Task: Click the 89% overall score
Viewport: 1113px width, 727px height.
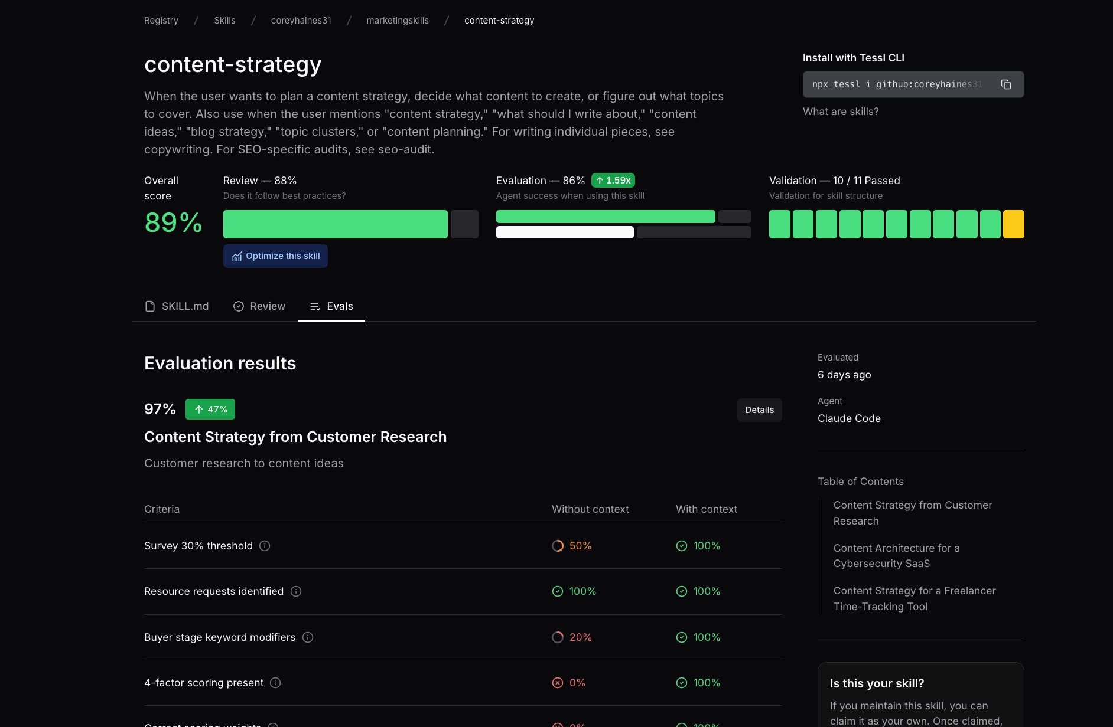Action: [173, 223]
